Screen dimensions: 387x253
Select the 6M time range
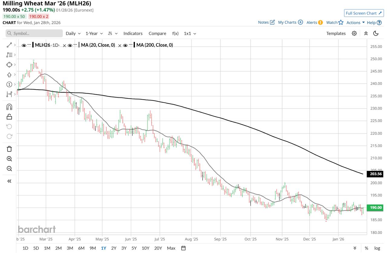pos(81,248)
